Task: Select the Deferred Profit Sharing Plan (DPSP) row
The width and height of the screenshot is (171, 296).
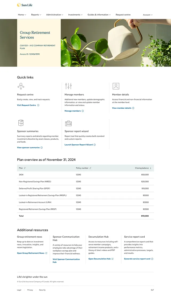Action: click(x=85, y=189)
